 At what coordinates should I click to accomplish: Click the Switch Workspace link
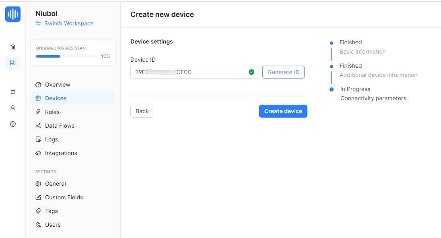(64, 23)
